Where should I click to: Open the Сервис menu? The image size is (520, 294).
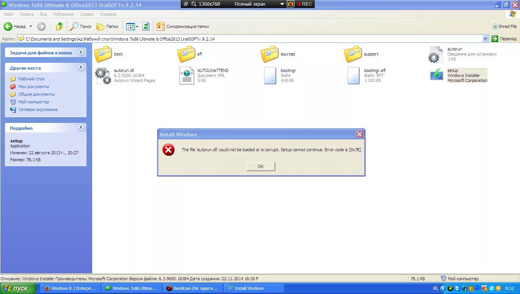[x=87, y=14]
